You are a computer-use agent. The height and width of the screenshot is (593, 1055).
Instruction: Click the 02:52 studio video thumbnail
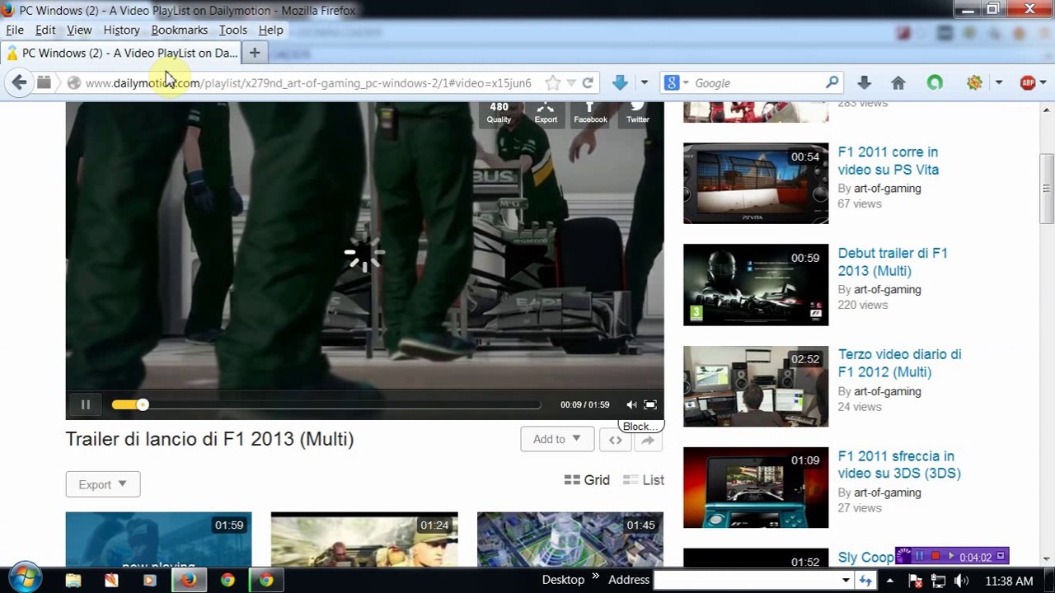point(756,386)
